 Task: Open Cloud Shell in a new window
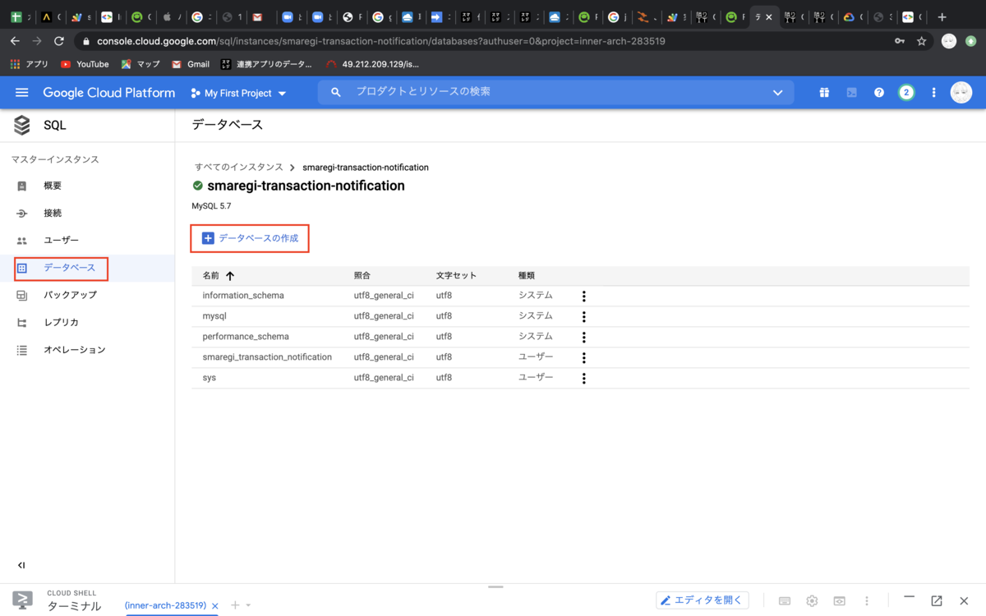tap(935, 600)
